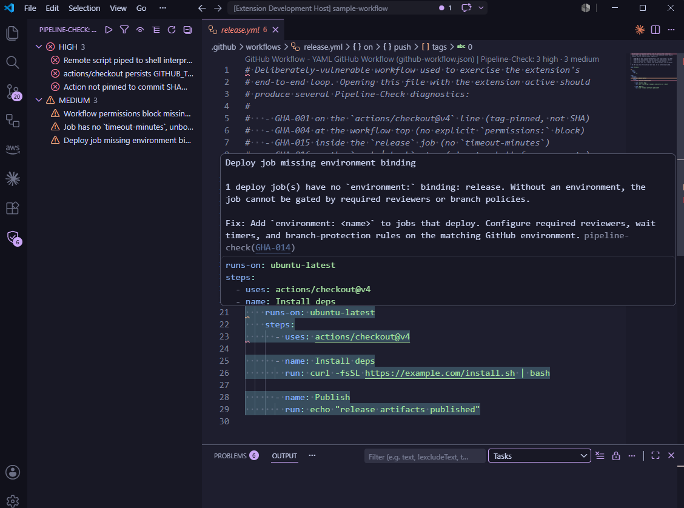
Task: Click the workflows breadcrumb
Action: [263, 47]
